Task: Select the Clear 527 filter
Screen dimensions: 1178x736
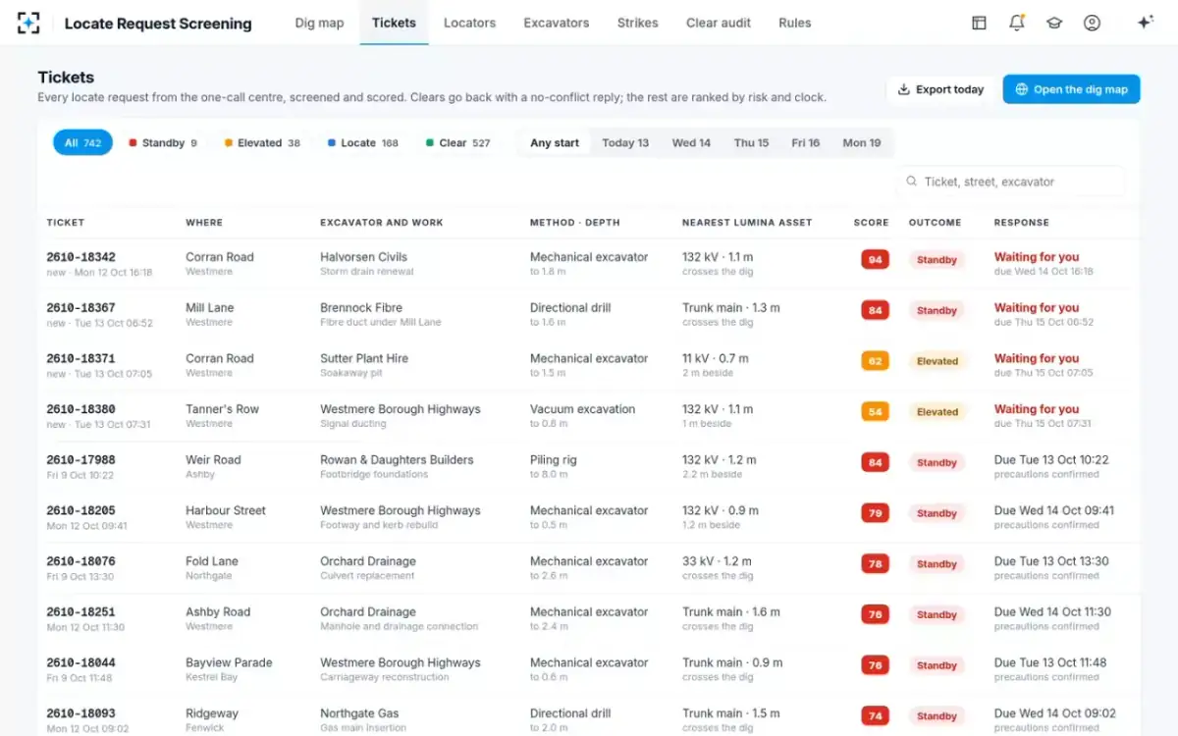Action: coord(457,143)
